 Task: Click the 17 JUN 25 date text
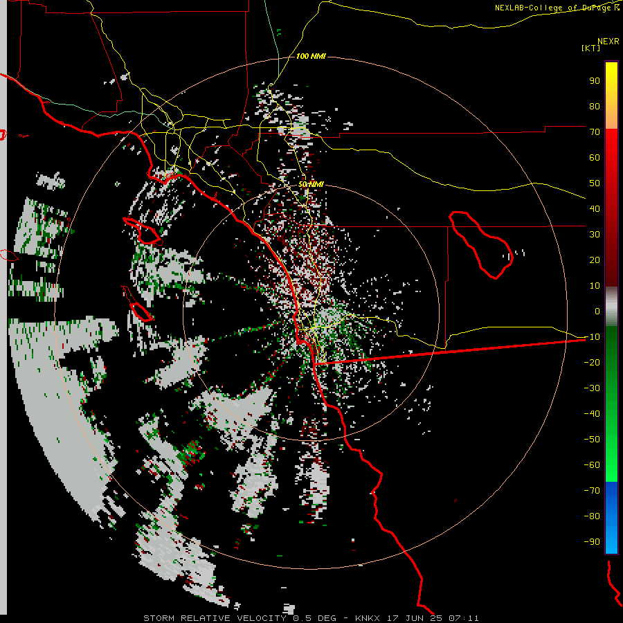click(415, 618)
